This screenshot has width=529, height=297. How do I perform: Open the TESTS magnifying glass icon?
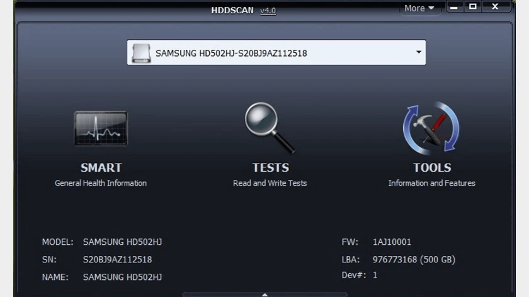[x=270, y=128]
